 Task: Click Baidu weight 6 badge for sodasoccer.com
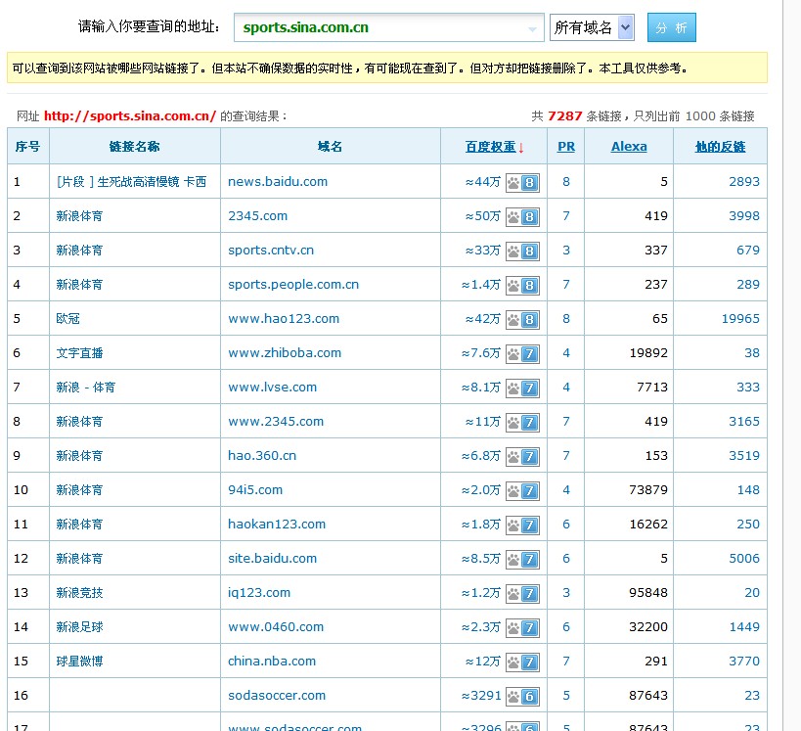[x=522, y=696]
